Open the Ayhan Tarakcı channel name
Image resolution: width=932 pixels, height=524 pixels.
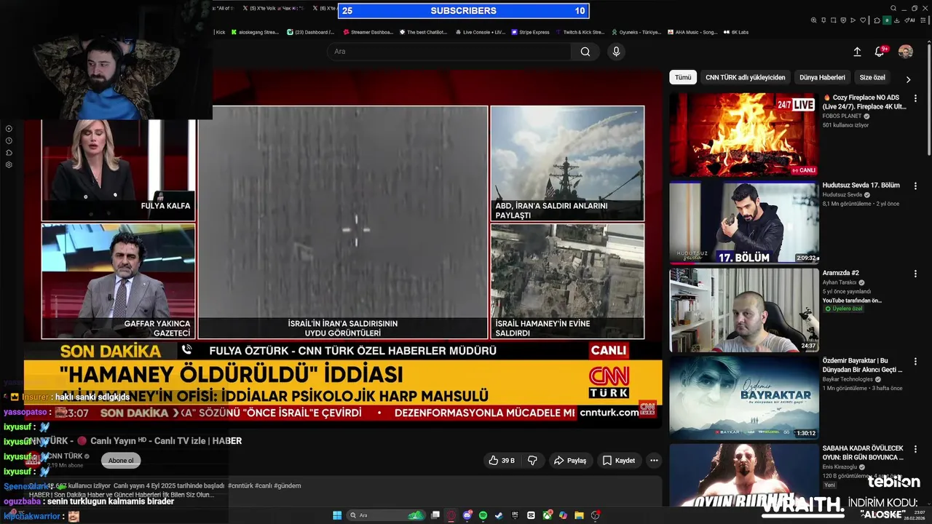pos(840,282)
